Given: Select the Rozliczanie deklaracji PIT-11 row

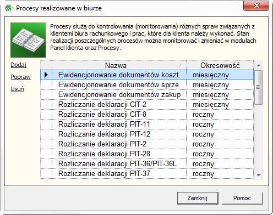Looking at the screenshot, I should [x=147, y=125].
